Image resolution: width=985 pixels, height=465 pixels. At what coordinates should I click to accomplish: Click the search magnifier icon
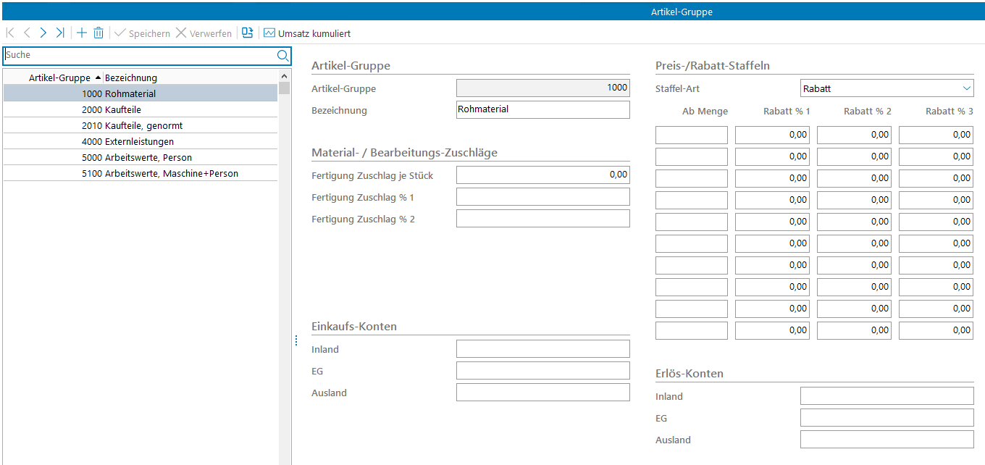(282, 55)
